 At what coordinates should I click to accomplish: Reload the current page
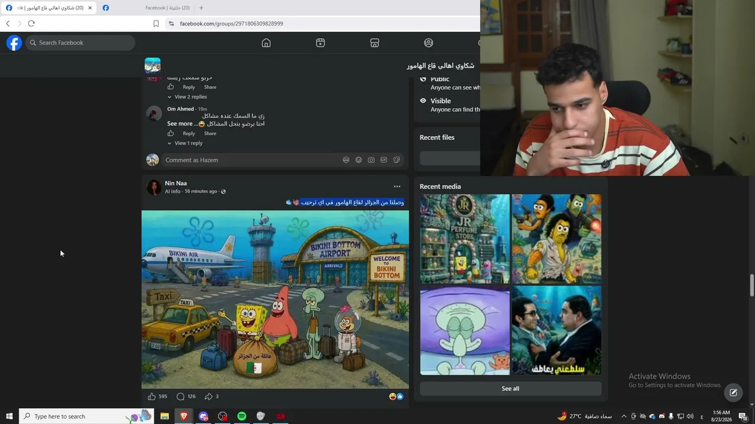coord(31,24)
